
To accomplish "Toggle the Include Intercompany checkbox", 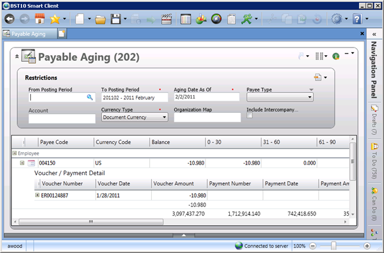I will (250, 116).
